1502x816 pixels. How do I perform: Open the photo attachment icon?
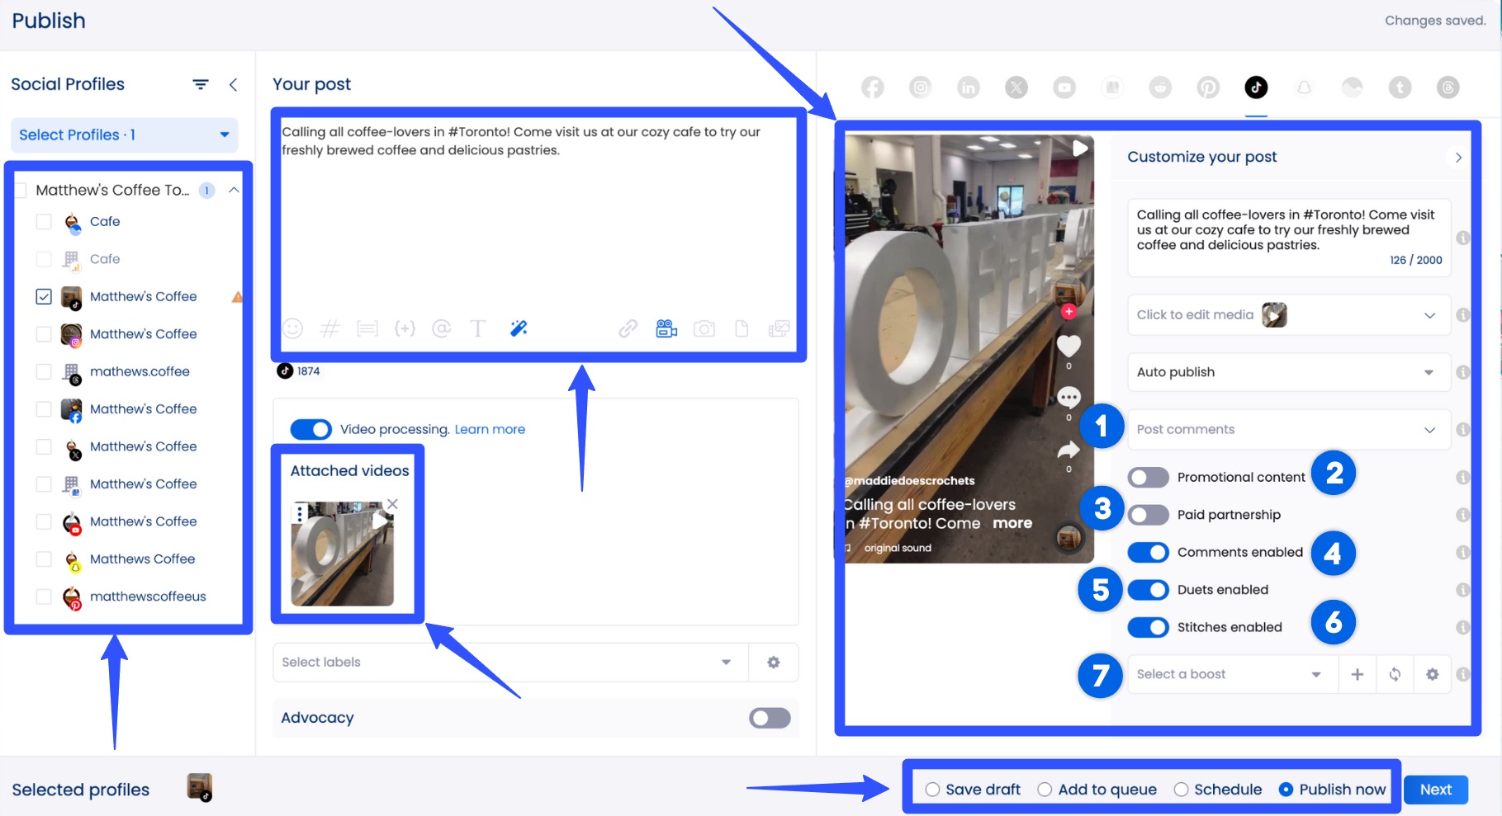click(x=704, y=328)
